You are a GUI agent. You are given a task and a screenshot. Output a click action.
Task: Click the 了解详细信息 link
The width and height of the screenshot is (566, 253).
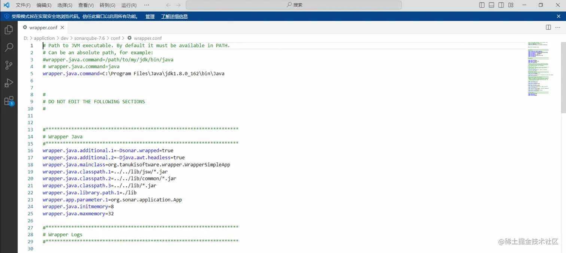coord(174,16)
